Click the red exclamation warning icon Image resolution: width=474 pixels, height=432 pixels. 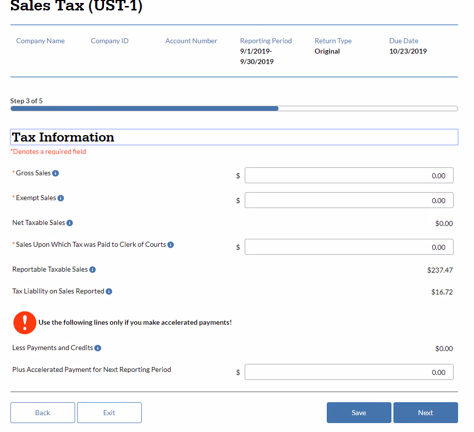pyautogui.click(x=25, y=323)
